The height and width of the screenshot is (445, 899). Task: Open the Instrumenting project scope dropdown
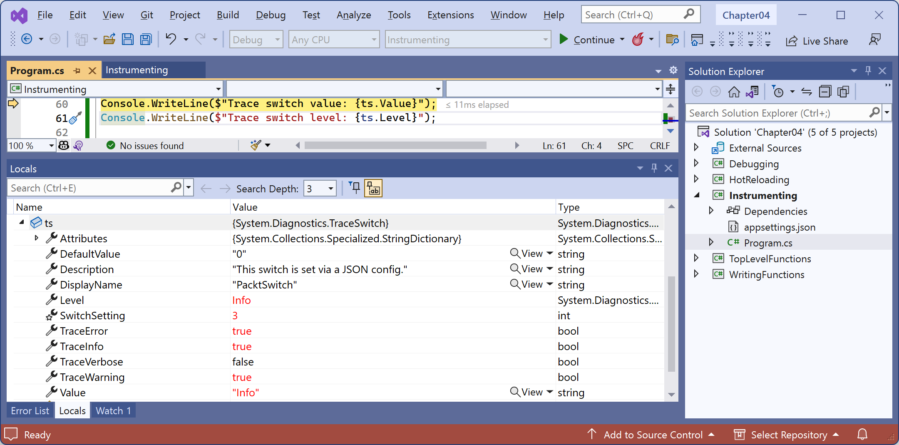tap(116, 89)
